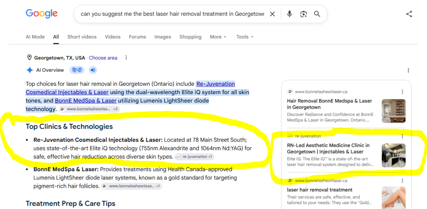The height and width of the screenshot is (209, 427).
Task: Open the Forums tab
Action: (x=138, y=37)
